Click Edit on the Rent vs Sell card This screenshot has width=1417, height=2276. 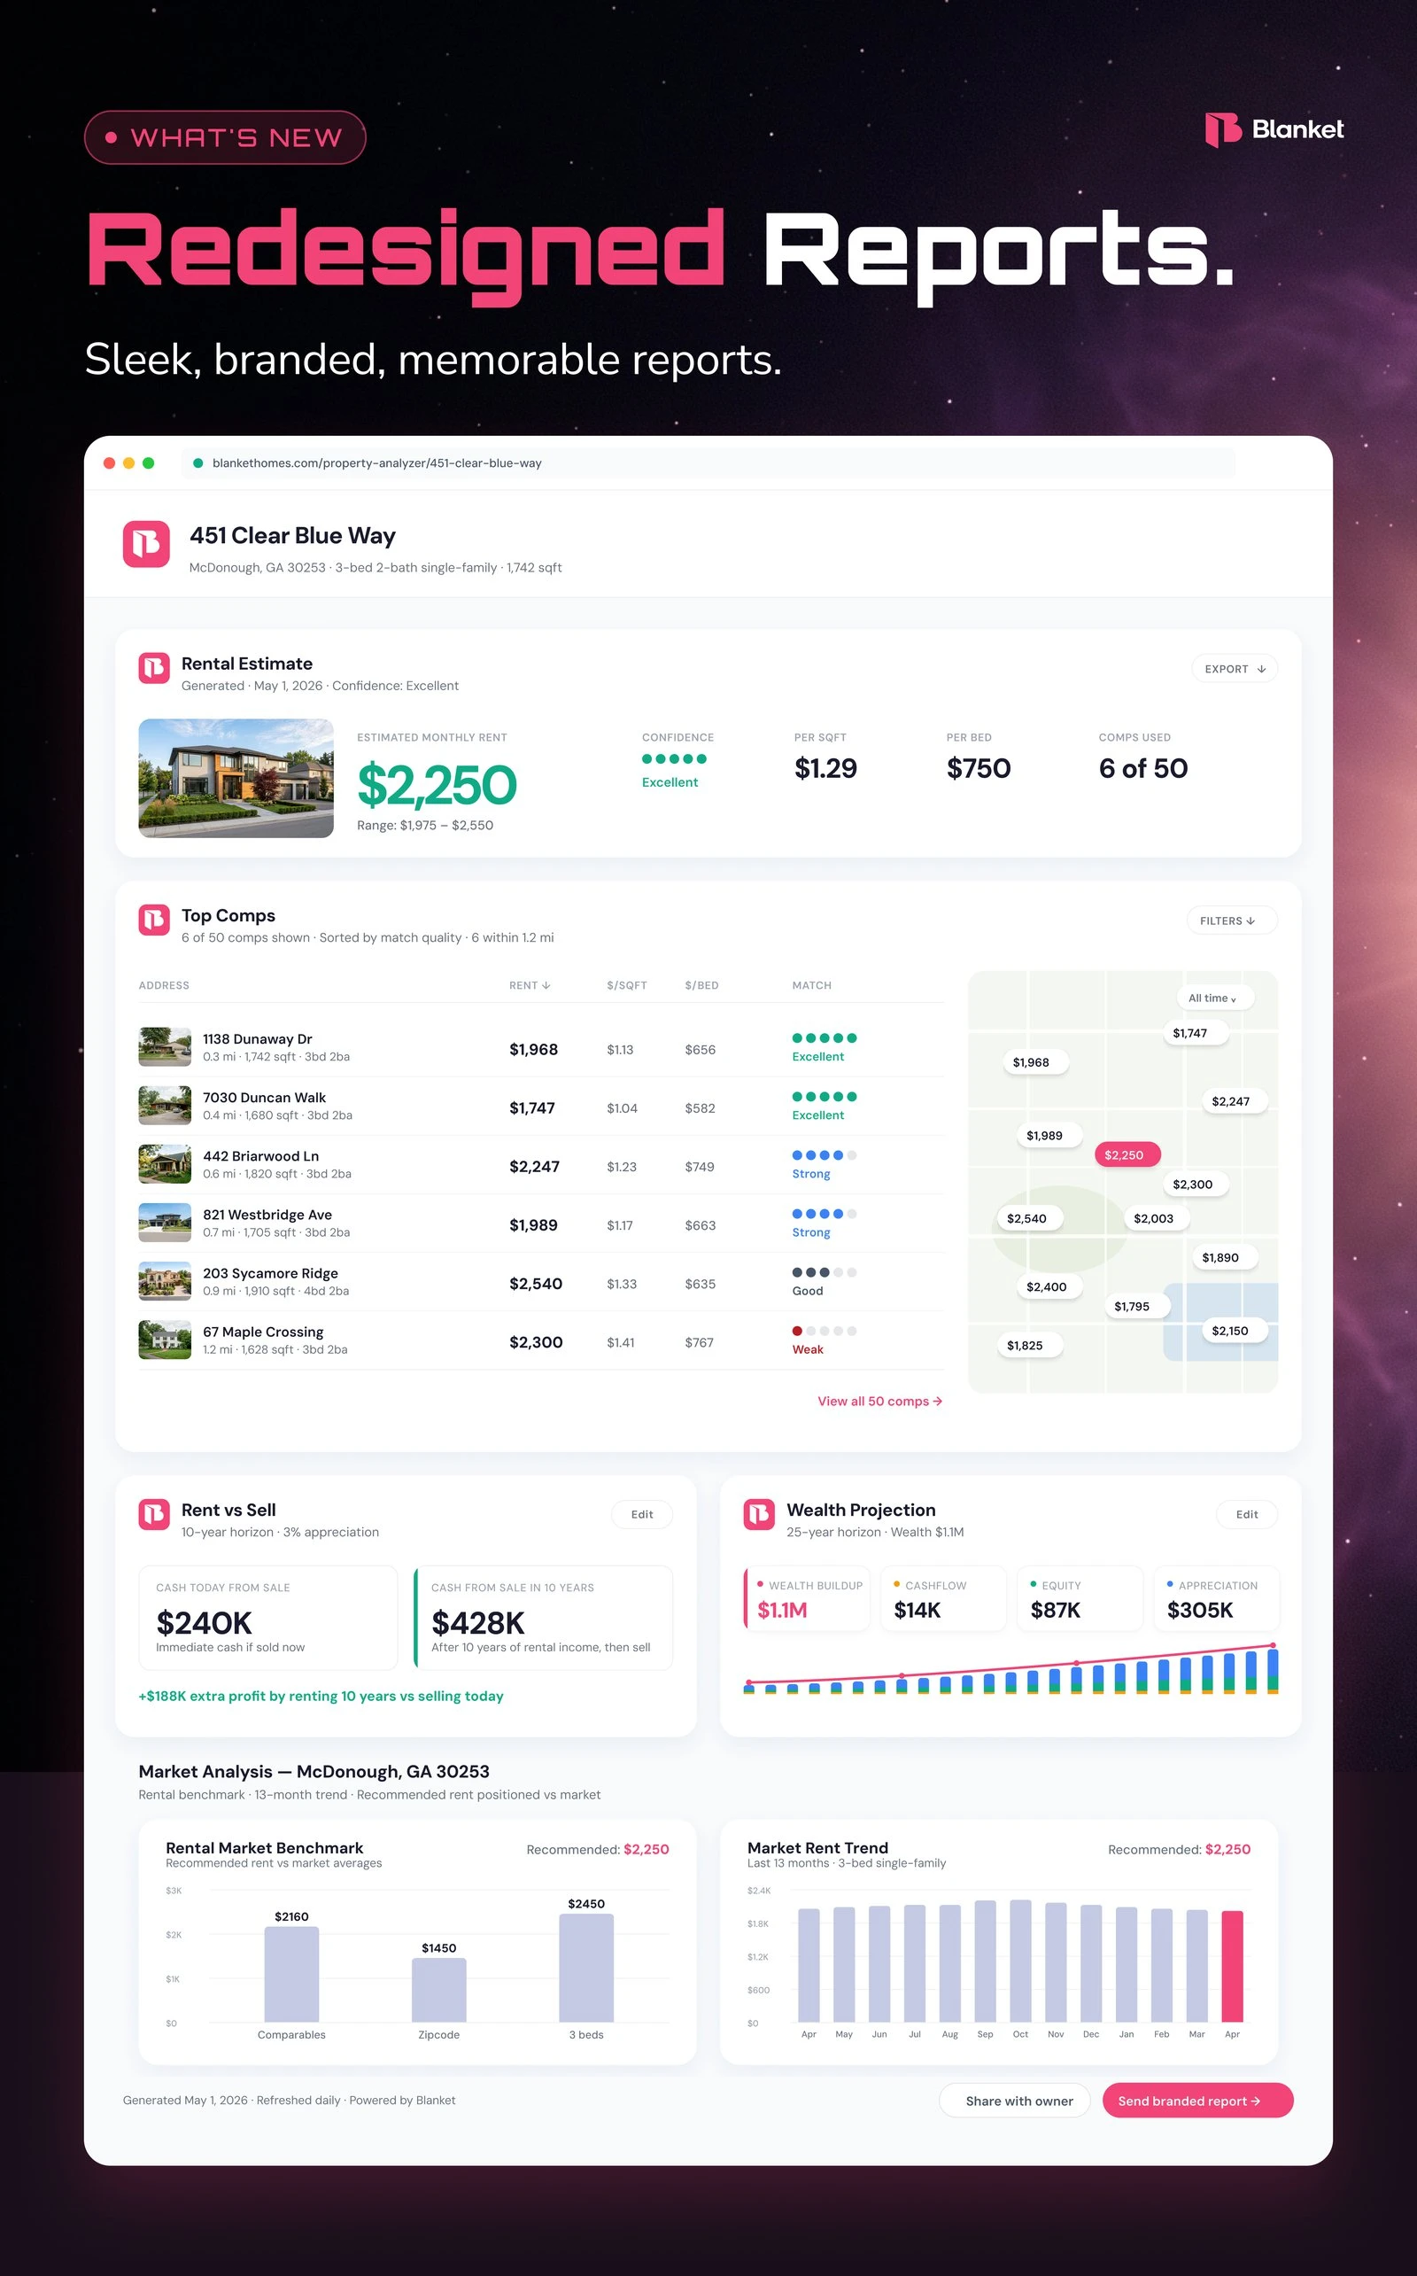642,1514
